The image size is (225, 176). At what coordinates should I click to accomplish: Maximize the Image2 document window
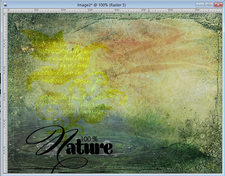coord(209,5)
